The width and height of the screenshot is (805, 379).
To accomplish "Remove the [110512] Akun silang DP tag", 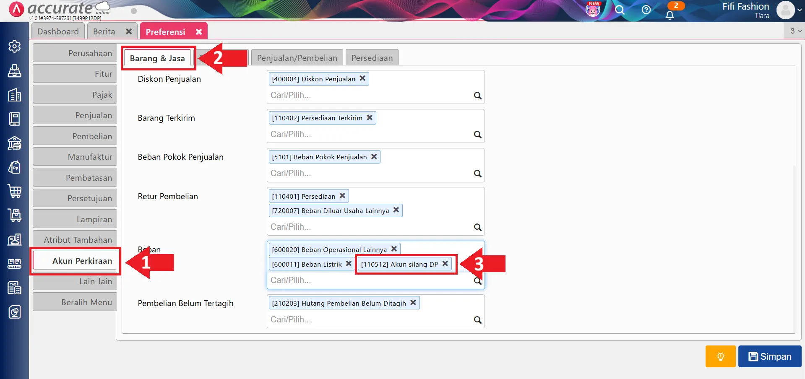I will [445, 264].
